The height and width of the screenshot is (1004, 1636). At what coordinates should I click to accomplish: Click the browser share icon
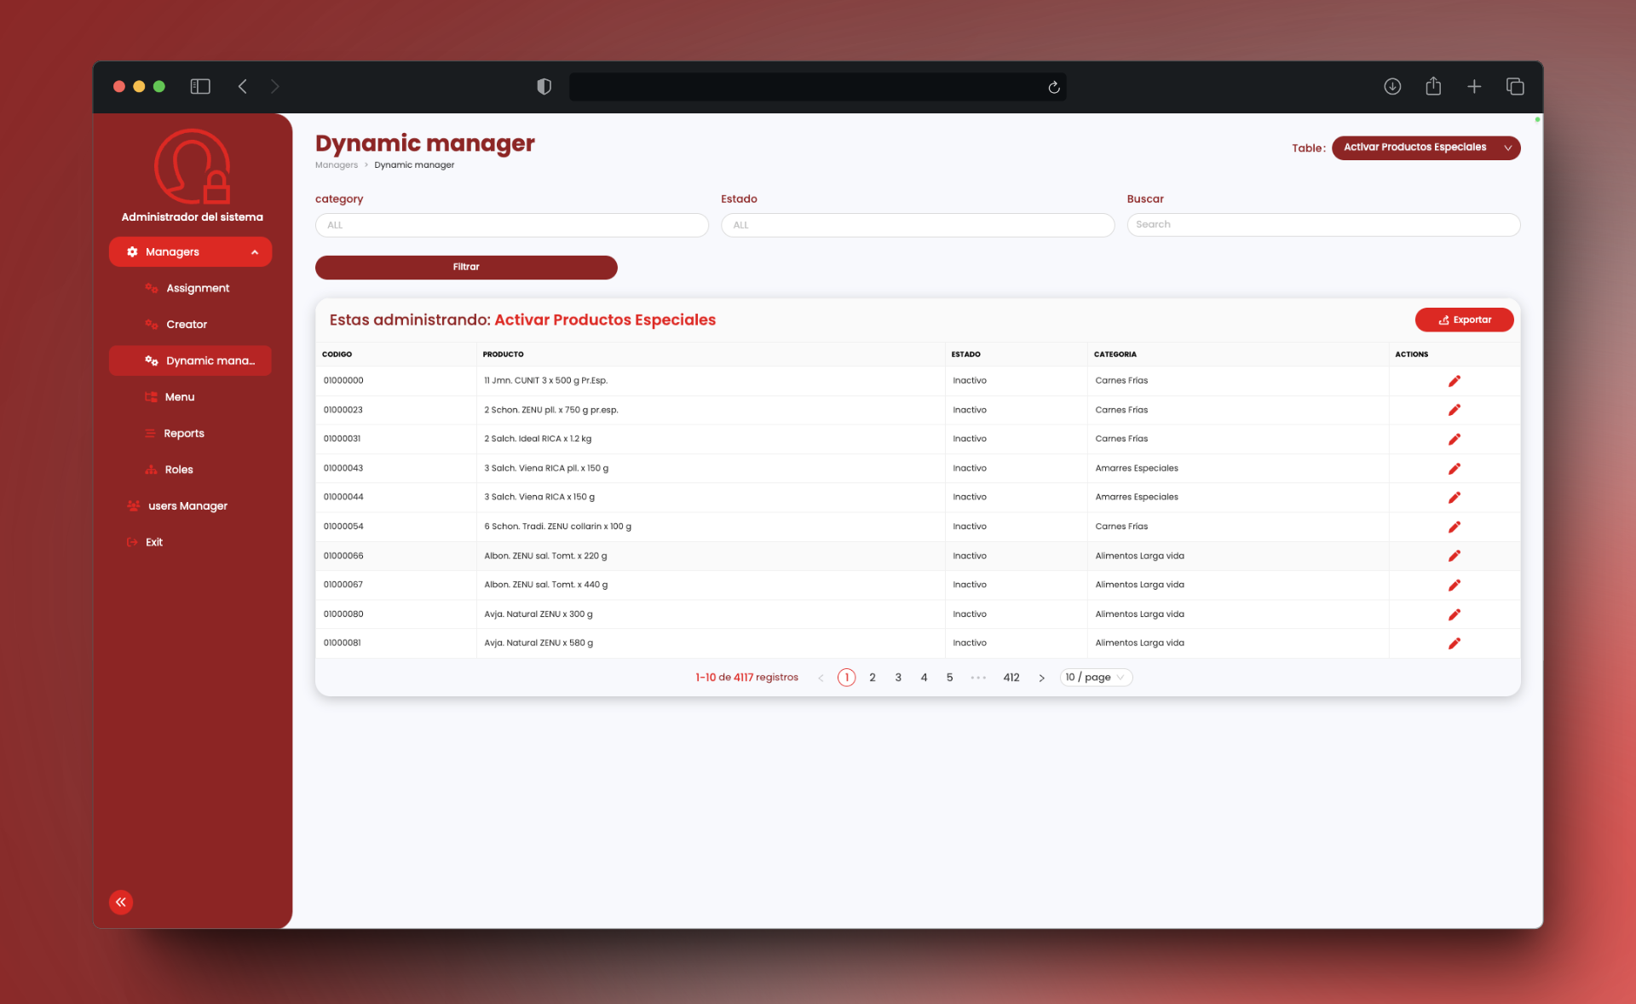pyautogui.click(x=1433, y=86)
